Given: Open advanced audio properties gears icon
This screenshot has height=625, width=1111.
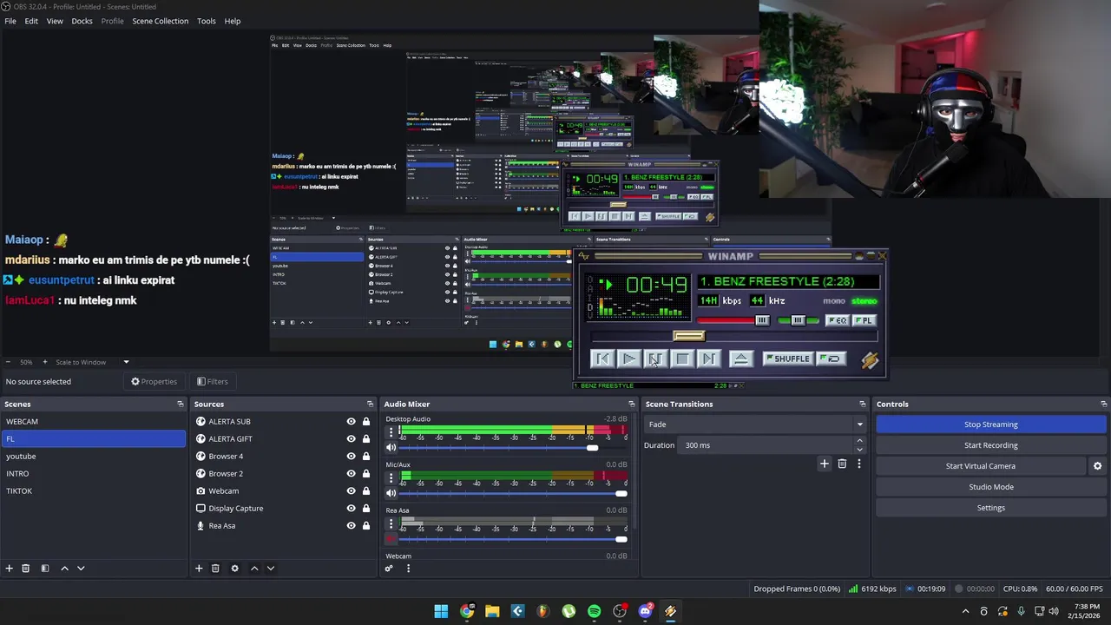Looking at the screenshot, I should [x=389, y=569].
